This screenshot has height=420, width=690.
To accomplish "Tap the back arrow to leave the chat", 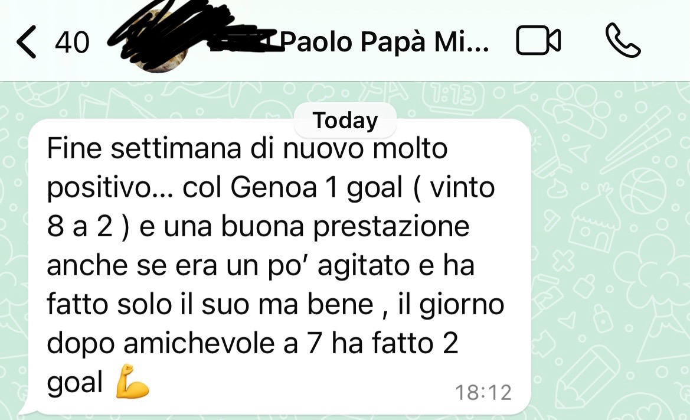I will pos(26,42).
